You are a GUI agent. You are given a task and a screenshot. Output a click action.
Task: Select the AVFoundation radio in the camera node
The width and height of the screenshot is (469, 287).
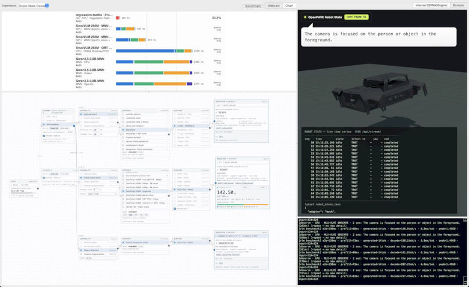click(x=44, y=124)
